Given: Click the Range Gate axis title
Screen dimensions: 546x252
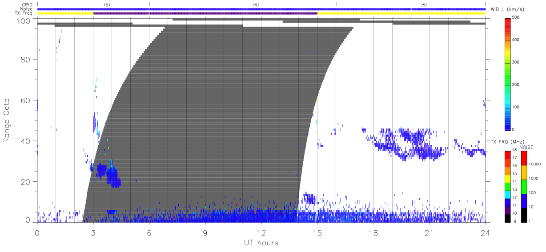Looking at the screenshot, I should coord(7,120).
